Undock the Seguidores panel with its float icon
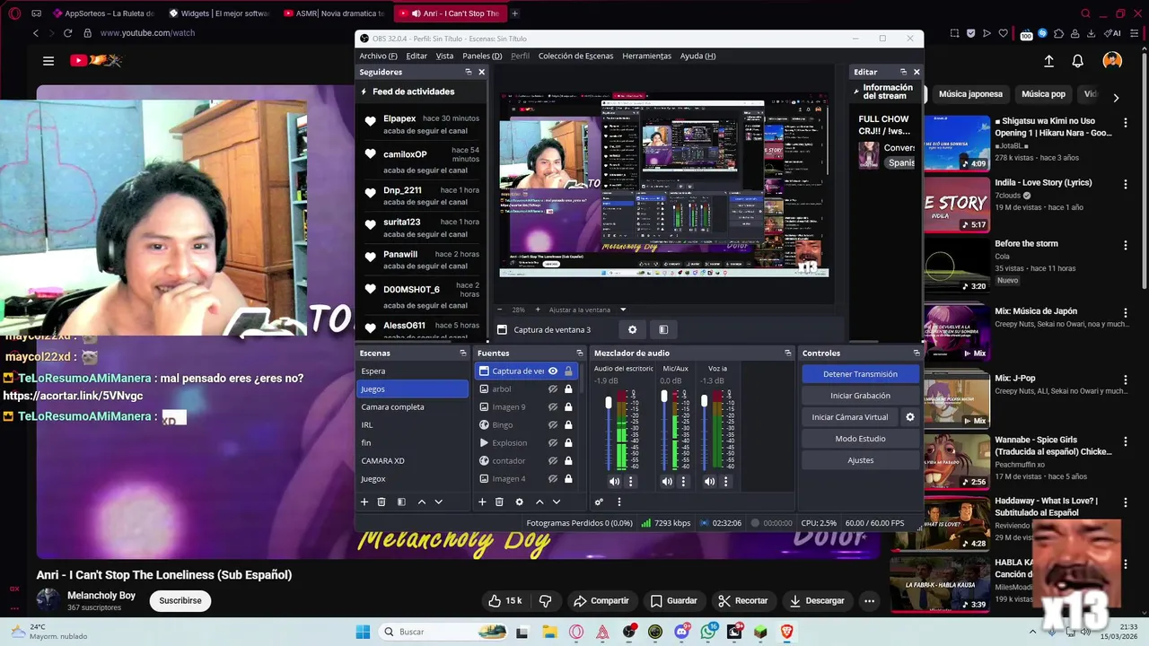The image size is (1149, 646). click(468, 72)
